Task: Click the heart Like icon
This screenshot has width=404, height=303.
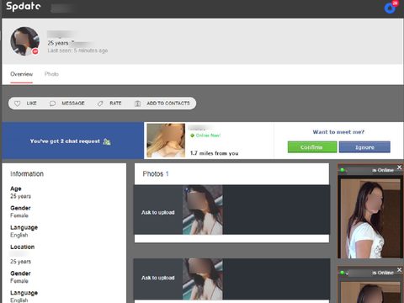Action: tap(17, 104)
